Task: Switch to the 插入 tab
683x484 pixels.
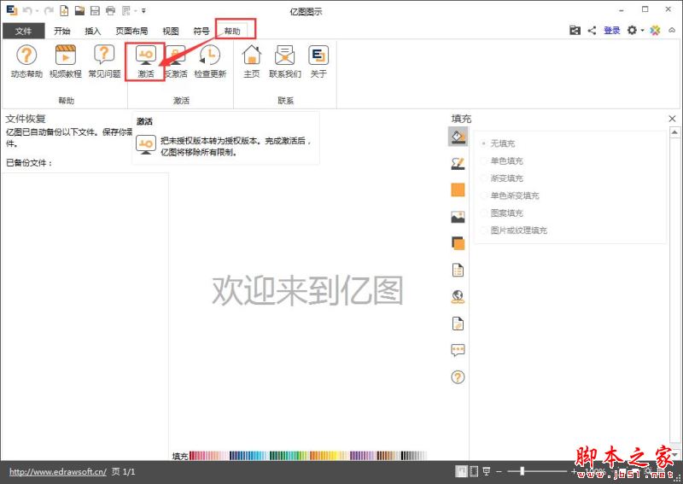Action: click(x=93, y=31)
